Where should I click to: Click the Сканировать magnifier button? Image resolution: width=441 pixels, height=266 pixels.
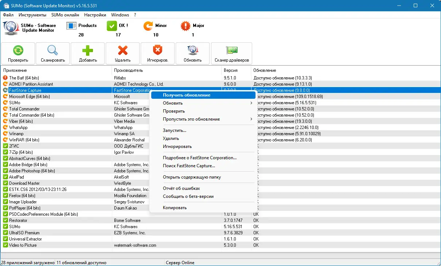(x=53, y=53)
